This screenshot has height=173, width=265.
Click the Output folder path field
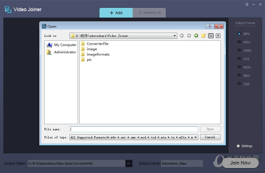point(77,163)
